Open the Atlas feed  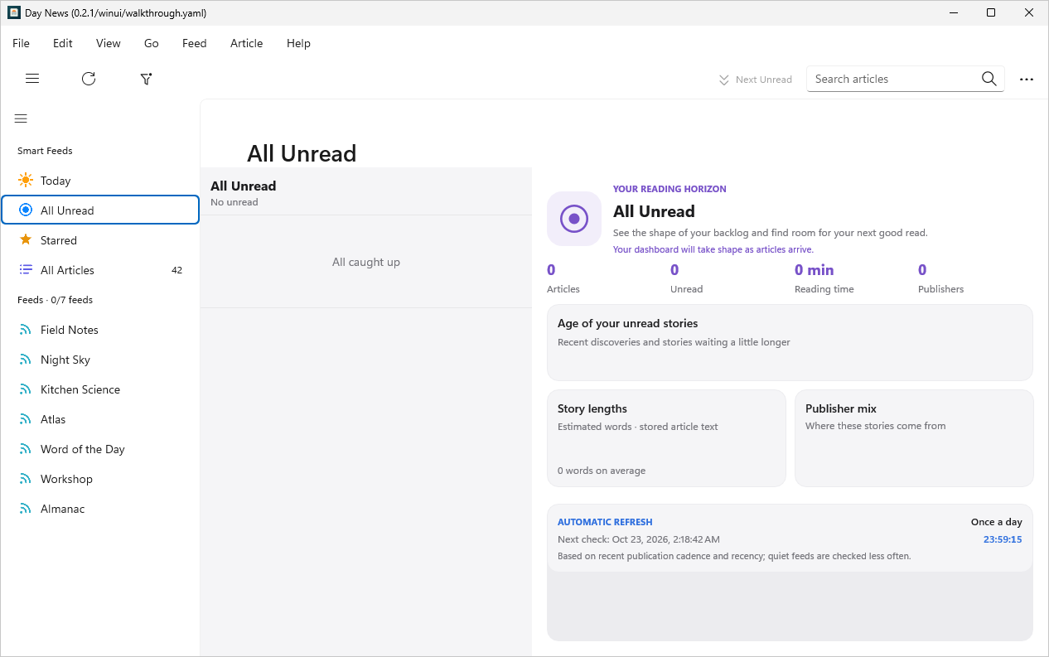coord(100,419)
